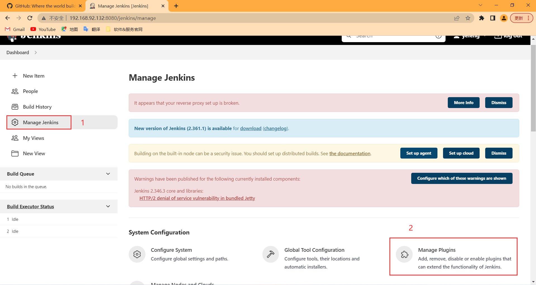Toggle the browser side panel icon
Viewport: 536px width, 285px height.
point(493,18)
